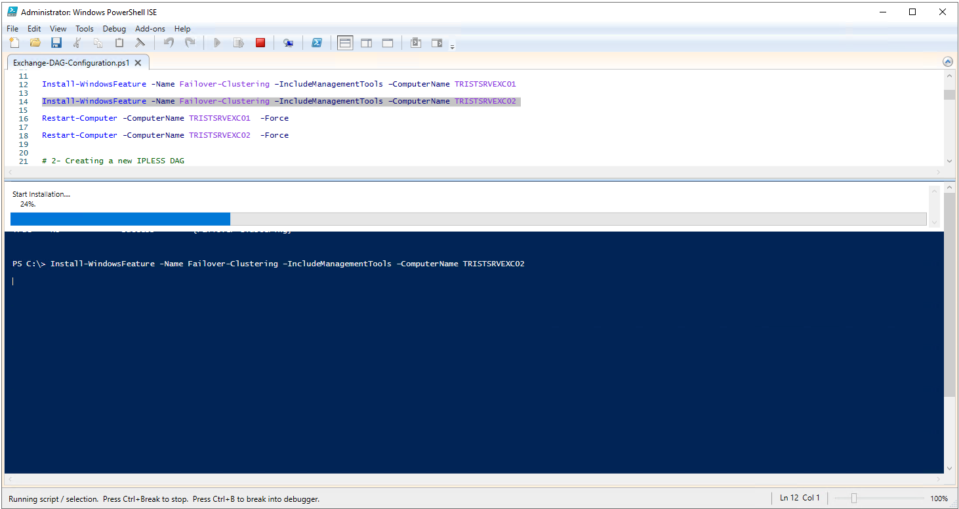Click the Run Selection icon
This screenshot has width=959, height=509.
(239, 43)
